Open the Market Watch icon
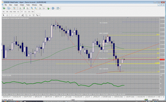This screenshot has width=166, height=102. 14,8
